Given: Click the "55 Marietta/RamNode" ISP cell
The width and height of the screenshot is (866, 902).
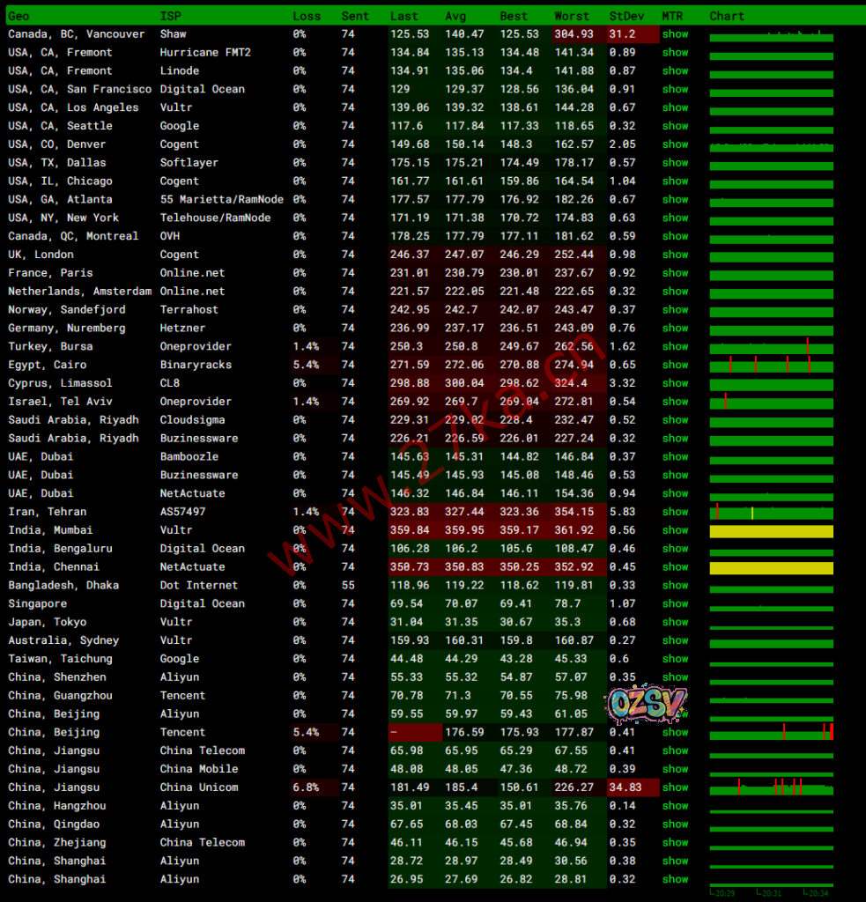Looking at the screenshot, I should pos(221,200).
